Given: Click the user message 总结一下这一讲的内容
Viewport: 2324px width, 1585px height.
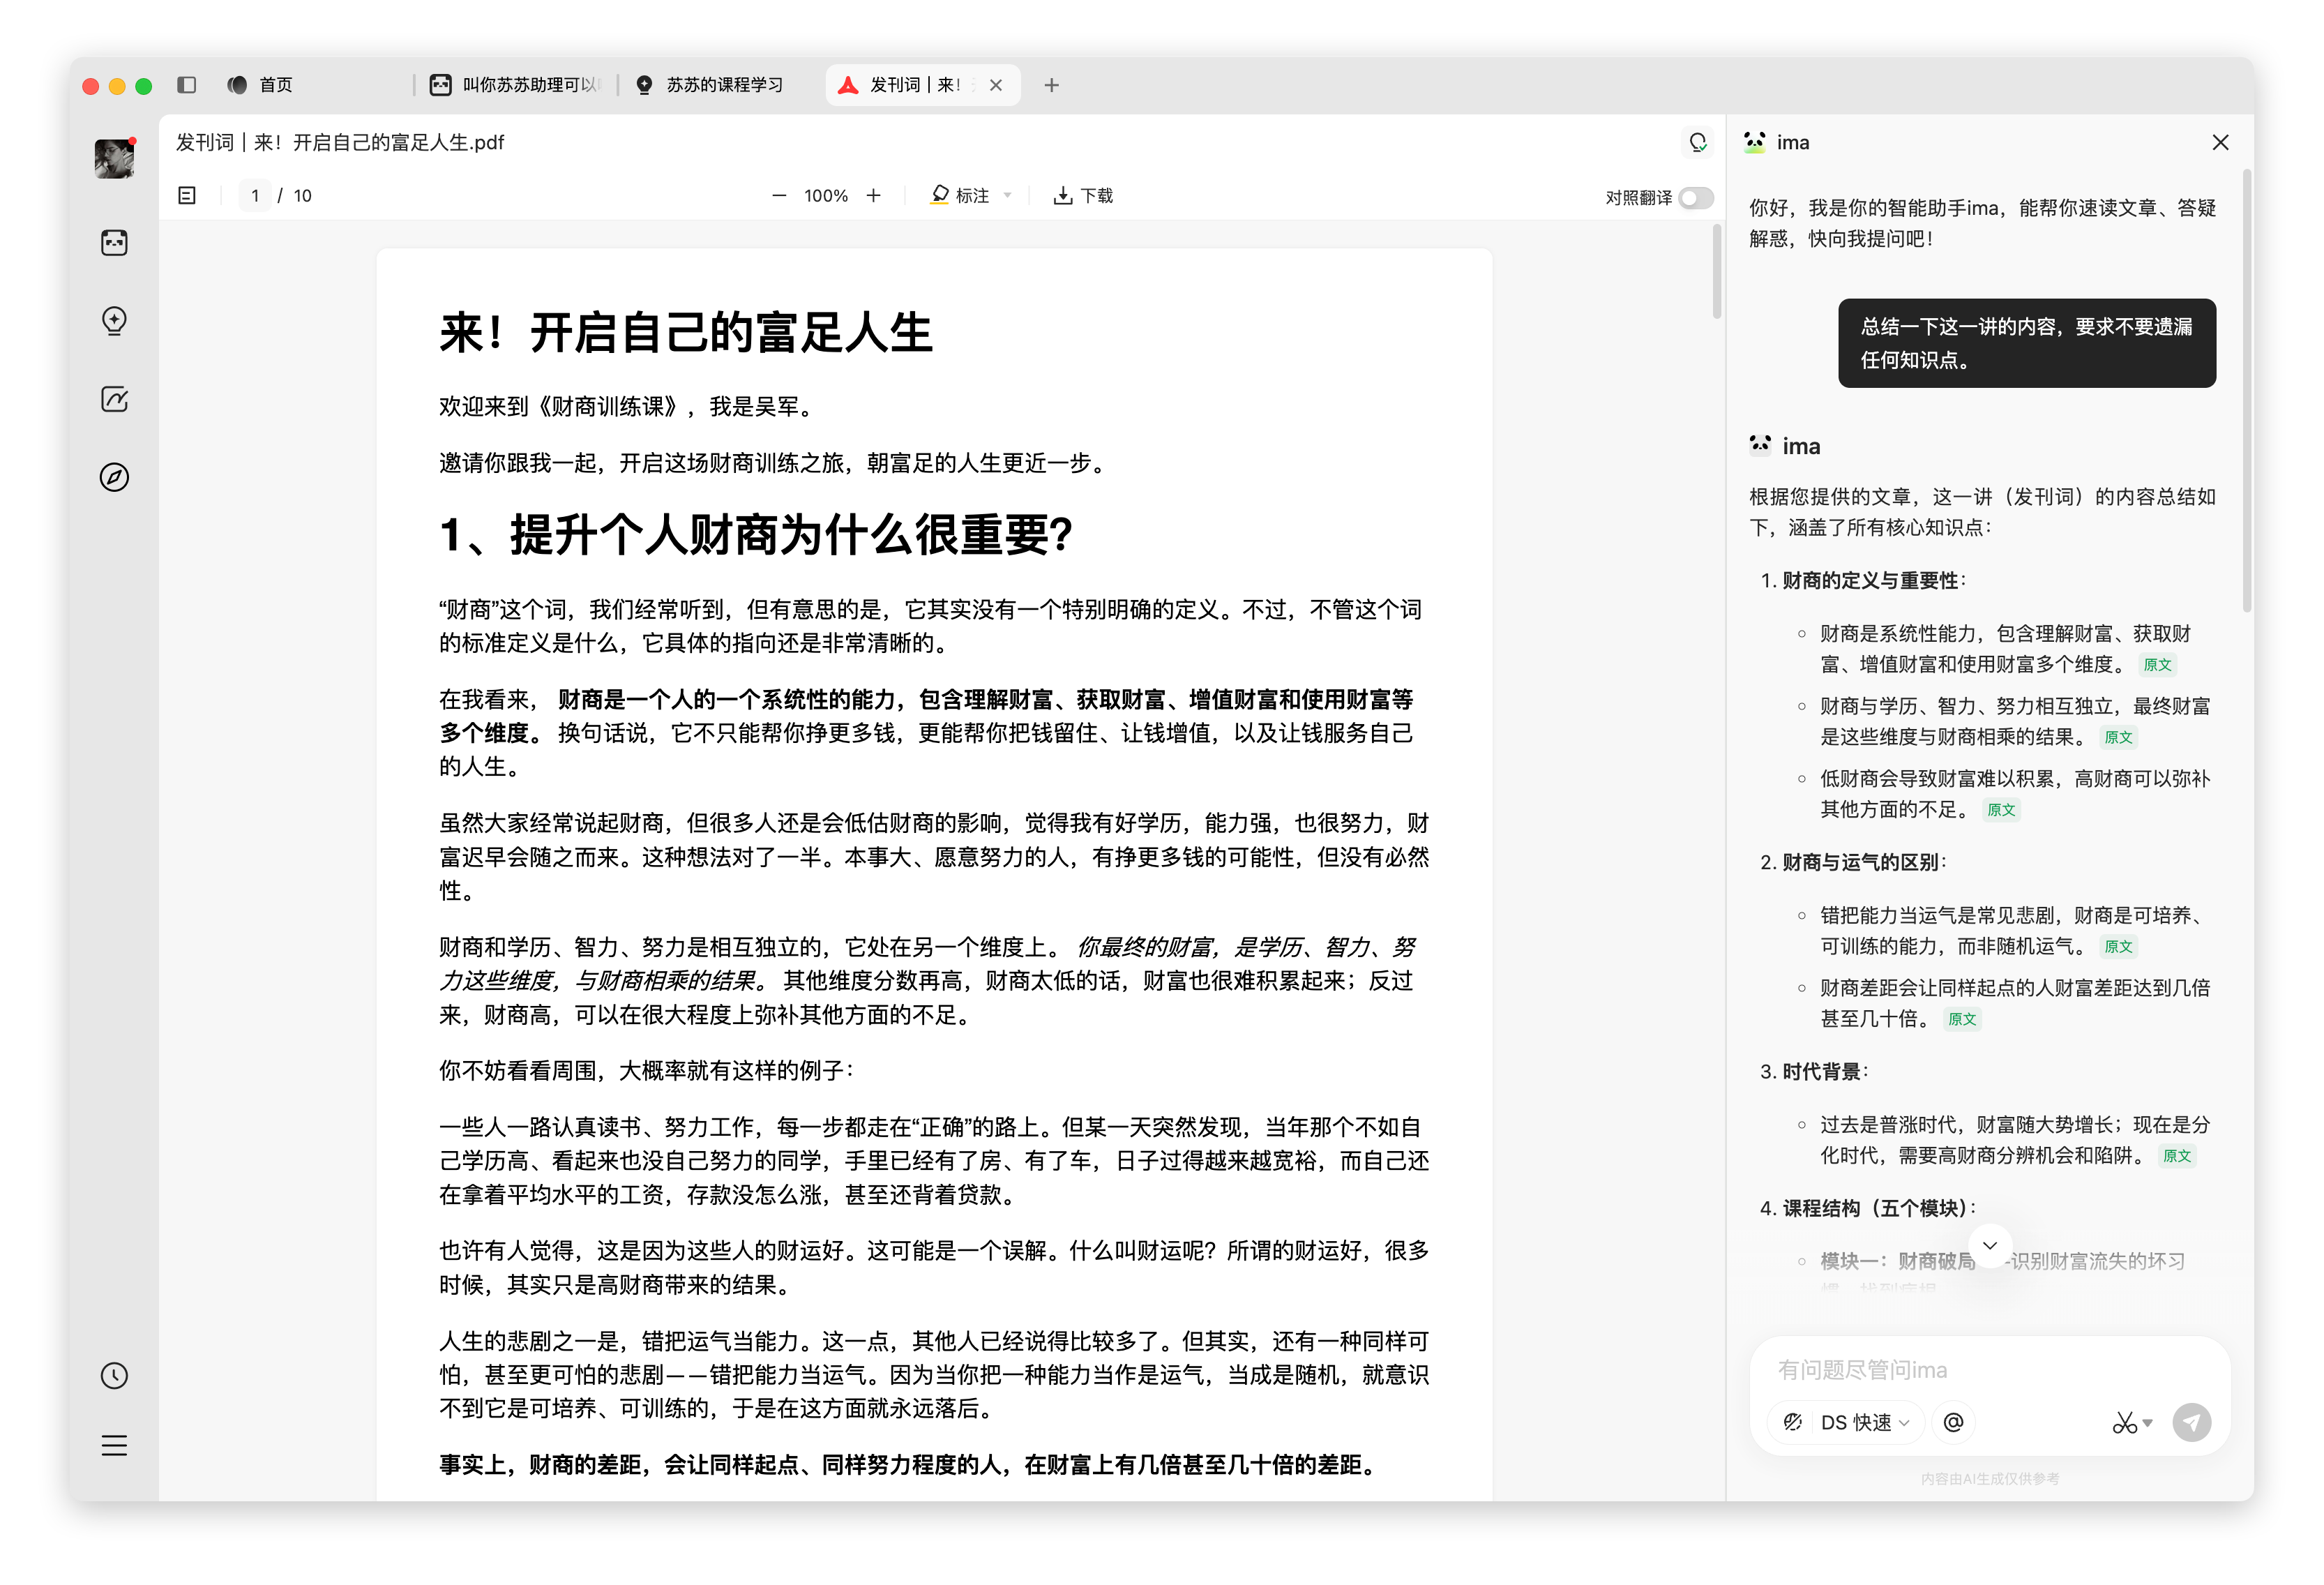Looking at the screenshot, I should [2027, 343].
